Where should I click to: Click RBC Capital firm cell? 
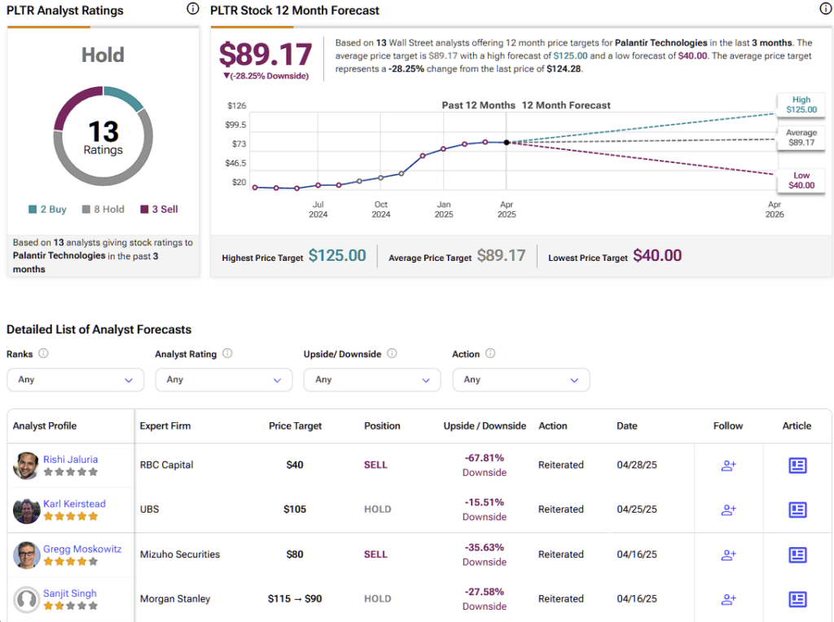(x=166, y=465)
